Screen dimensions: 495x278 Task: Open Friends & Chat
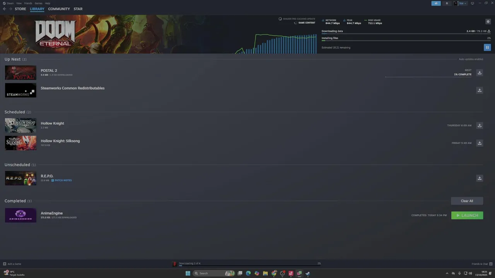tap(481, 264)
